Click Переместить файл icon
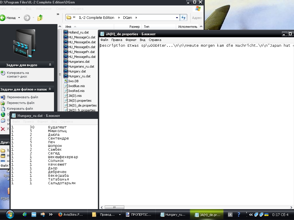This screenshot has width=294, height=220. click(x=3, y=103)
